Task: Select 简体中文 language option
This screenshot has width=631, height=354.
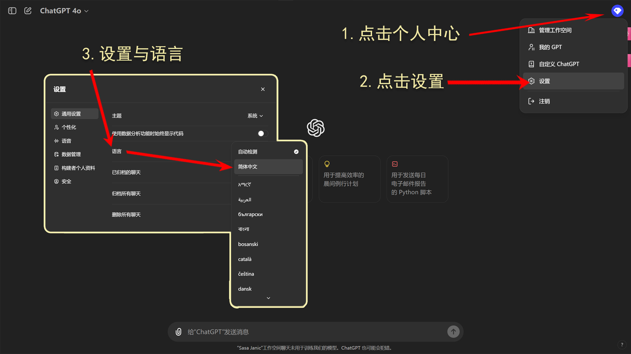Action: point(269,167)
